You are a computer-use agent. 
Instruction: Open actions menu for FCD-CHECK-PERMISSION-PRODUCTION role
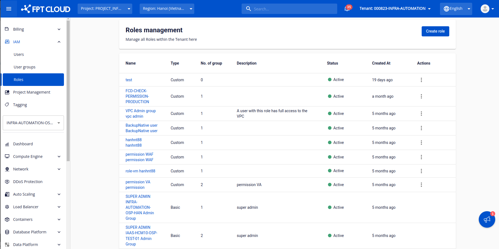(x=421, y=96)
